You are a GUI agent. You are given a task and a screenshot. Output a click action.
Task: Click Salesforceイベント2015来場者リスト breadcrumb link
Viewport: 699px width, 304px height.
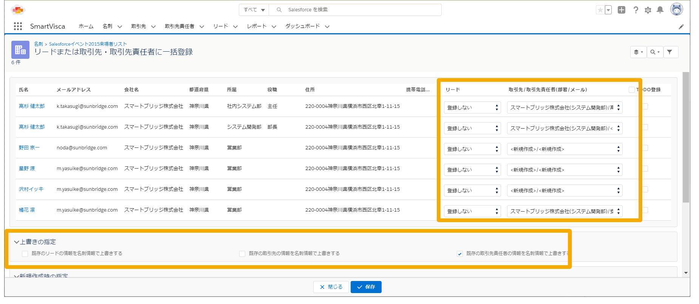88,44
